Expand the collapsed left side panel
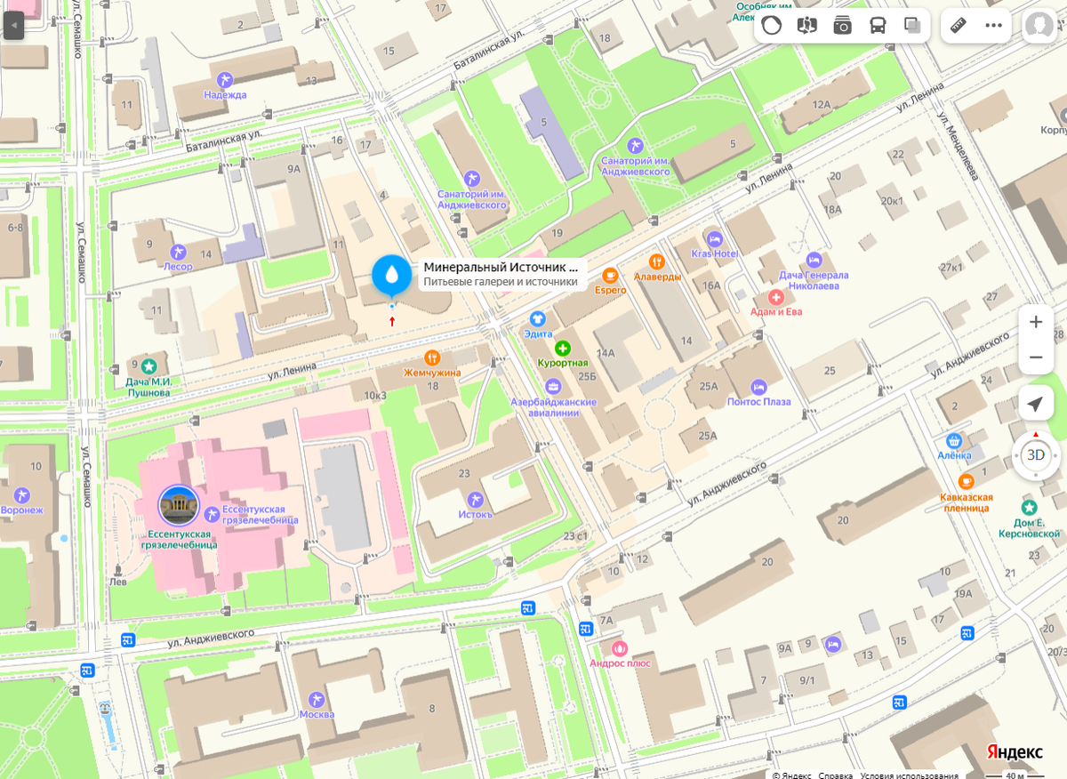 pos(12,26)
